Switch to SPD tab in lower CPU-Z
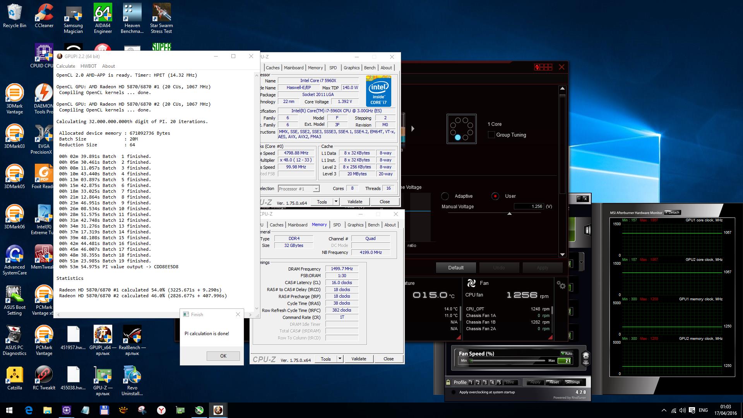 click(x=337, y=225)
